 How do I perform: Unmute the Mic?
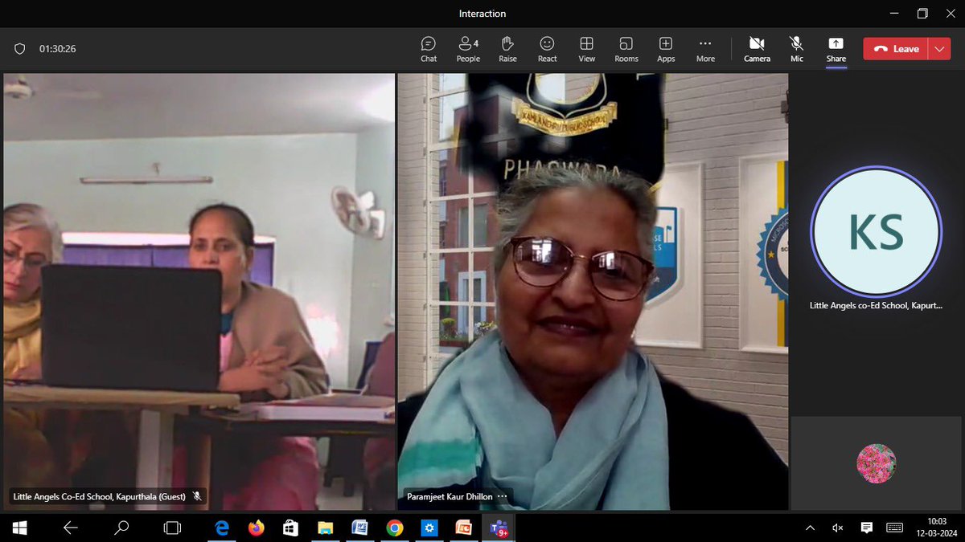click(x=796, y=48)
